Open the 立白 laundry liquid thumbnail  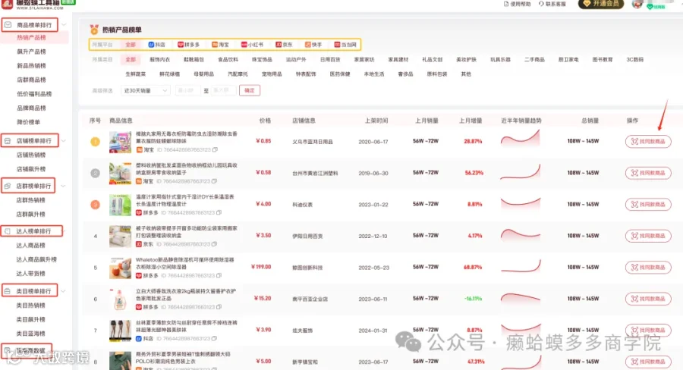(x=120, y=299)
